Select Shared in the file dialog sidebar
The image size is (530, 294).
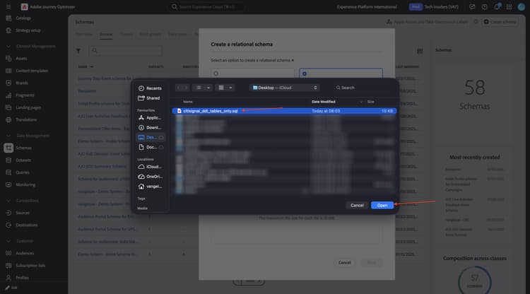(x=149, y=98)
